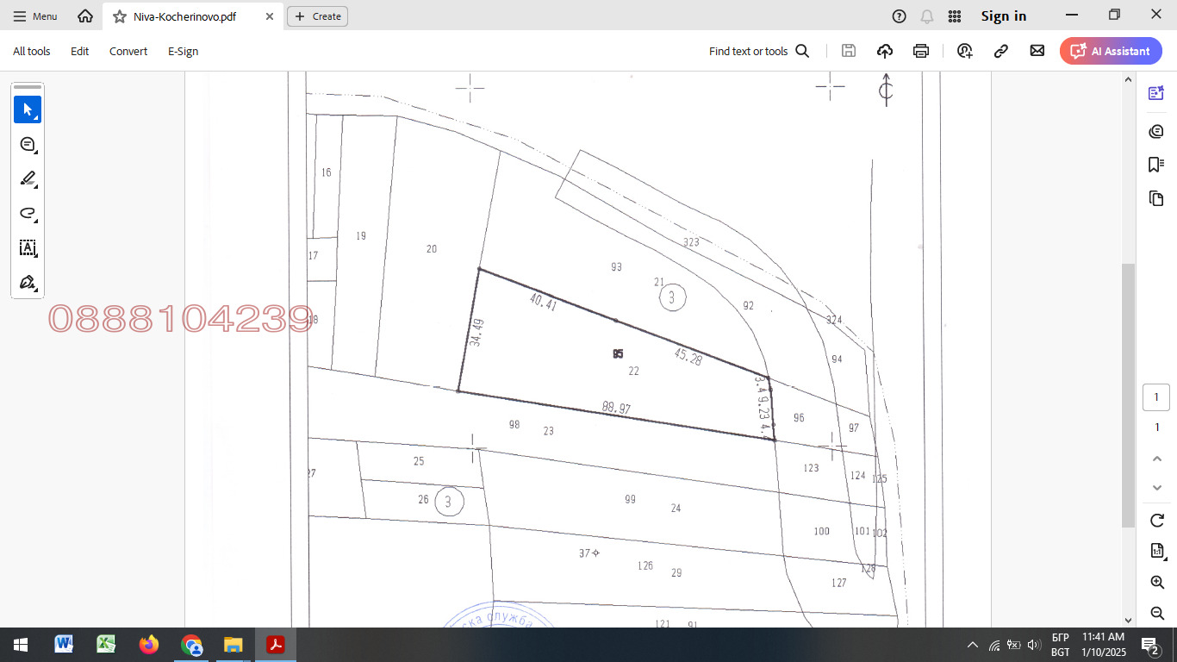The height and width of the screenshot is (662, 1177).
Task: Go to the next page arrow
Action: point(1157,488)
